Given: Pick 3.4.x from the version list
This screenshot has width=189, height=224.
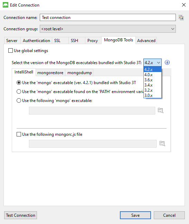Looking at the screenshot, I should (152, 85).
